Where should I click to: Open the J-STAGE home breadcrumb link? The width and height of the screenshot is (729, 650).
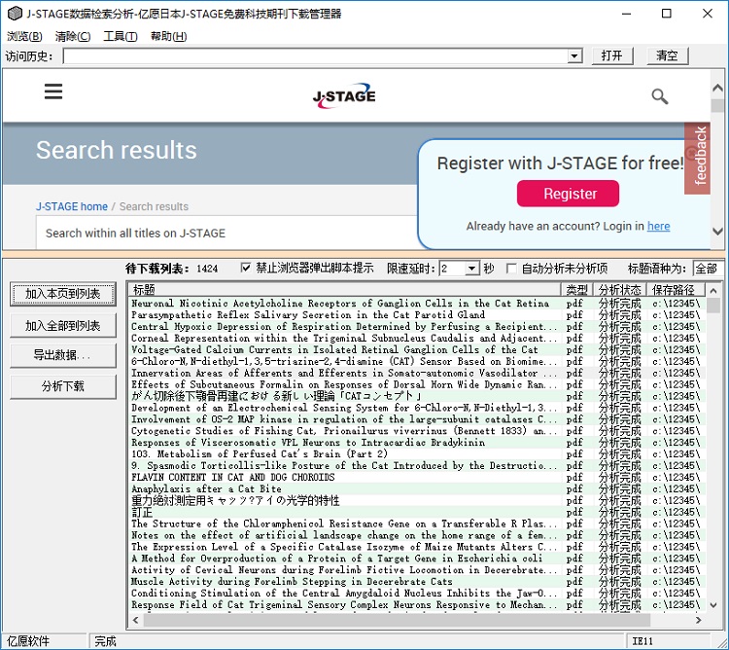point(72,206)
